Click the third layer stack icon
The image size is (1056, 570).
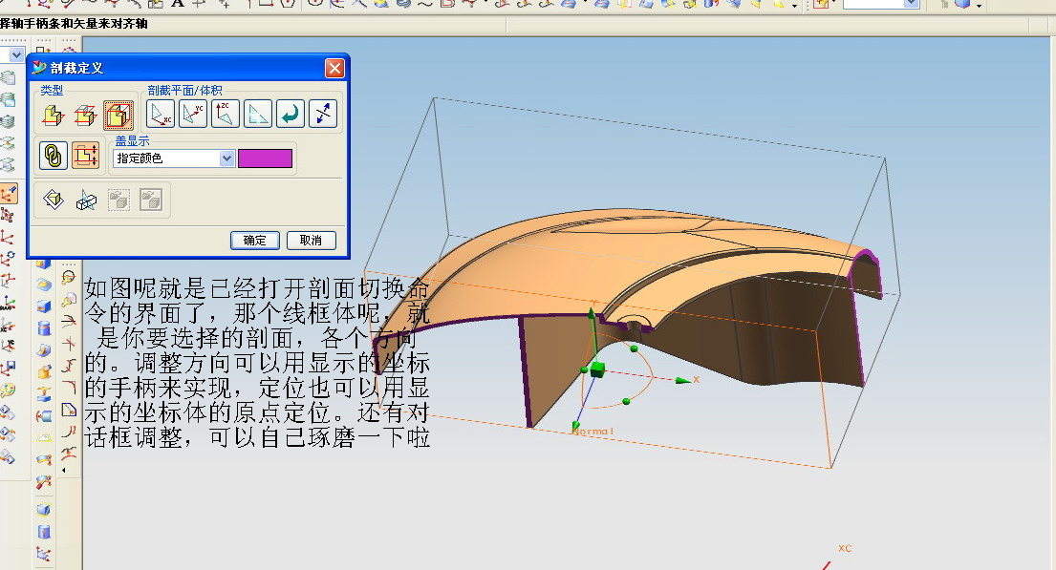8,122
